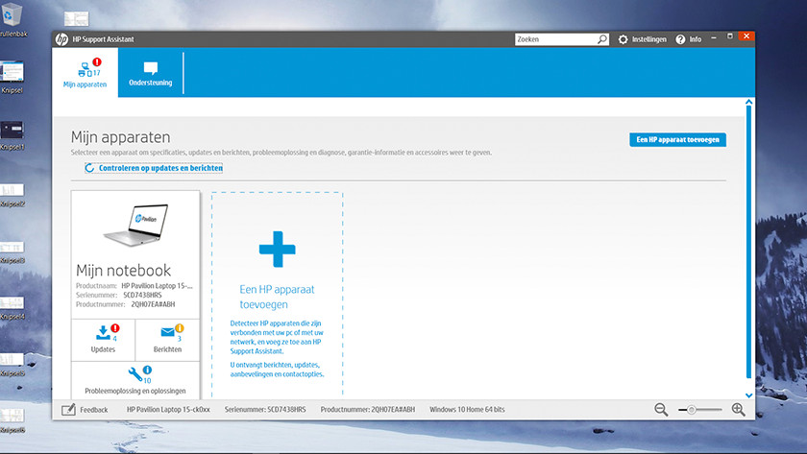Click the zoom level slider handle
The height and width of the screenshot is (454, 807).
[x=691, y=410]
